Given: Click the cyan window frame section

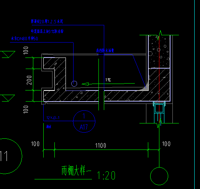Looking at the screenshot, I should [159, 112].
